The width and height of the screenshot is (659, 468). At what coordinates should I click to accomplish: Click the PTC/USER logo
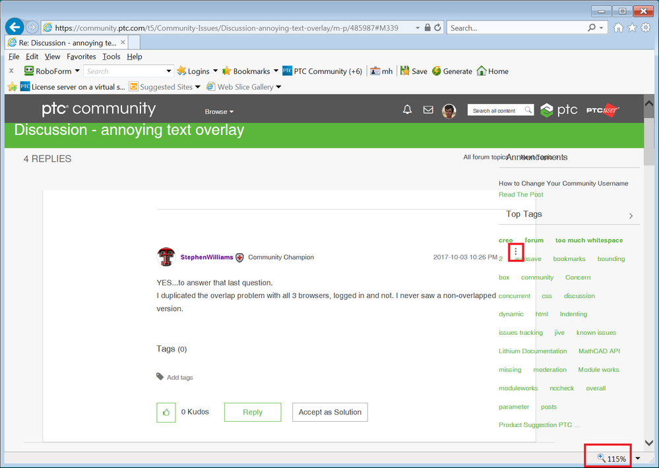click(603, 110)
